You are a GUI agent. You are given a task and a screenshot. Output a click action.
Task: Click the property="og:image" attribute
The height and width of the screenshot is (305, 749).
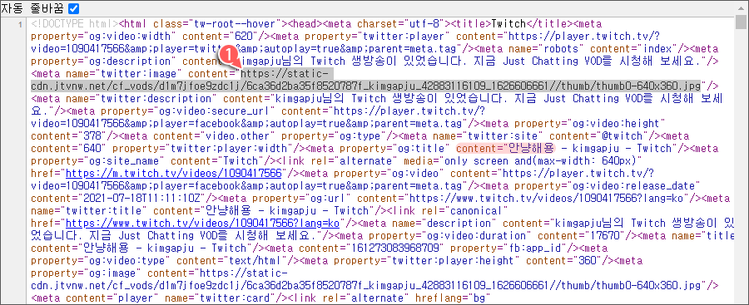click(86, 273)
